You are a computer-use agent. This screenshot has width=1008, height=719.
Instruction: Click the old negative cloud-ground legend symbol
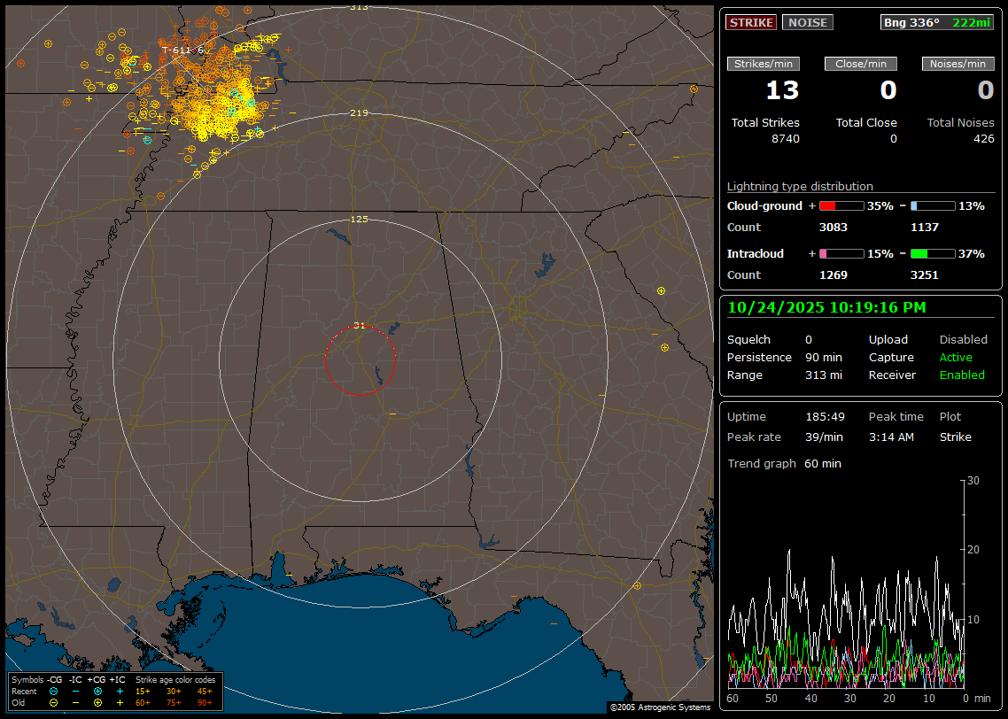(54, 702)
